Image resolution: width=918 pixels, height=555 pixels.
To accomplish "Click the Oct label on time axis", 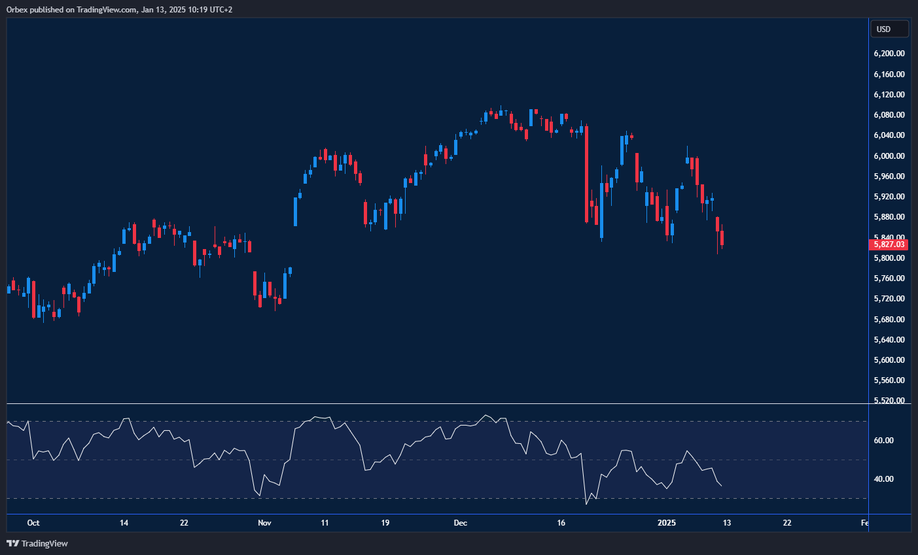I will click(33, 523).
